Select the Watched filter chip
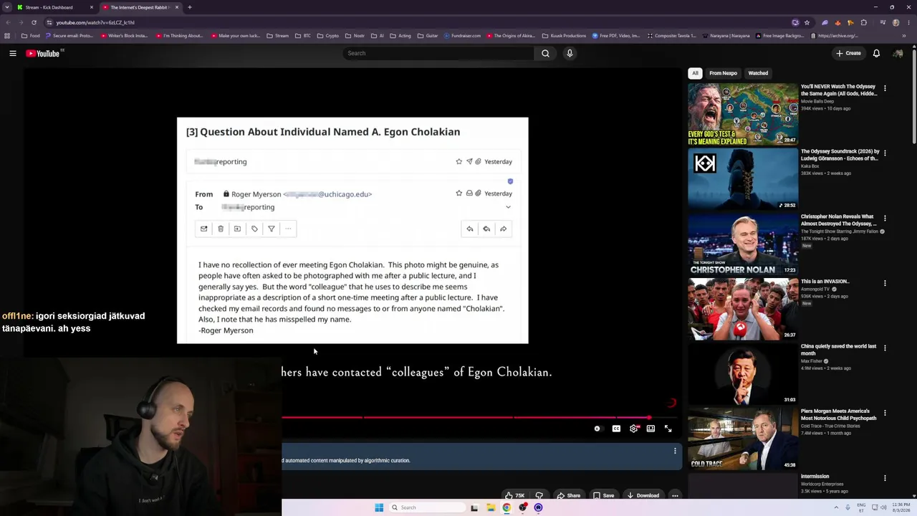This screenshot has width=917, height=516. pos(758,73)
